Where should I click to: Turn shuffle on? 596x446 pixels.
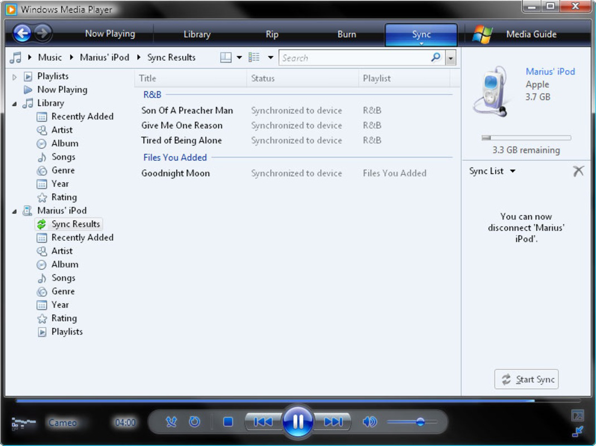point(171,421)
